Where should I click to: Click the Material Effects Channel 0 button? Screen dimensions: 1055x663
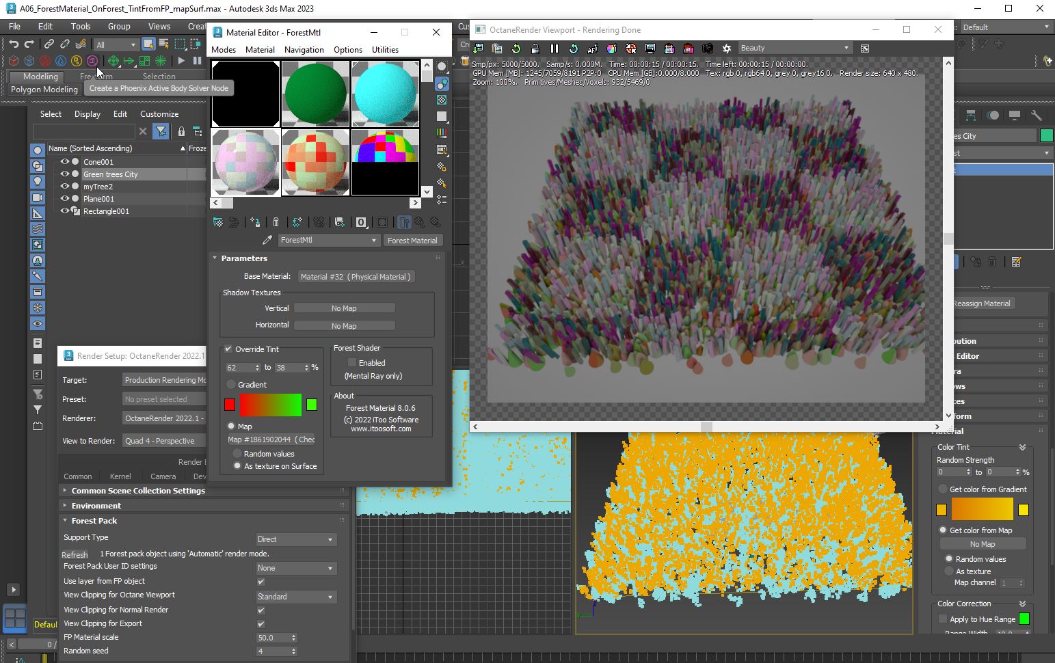[361, 222]
